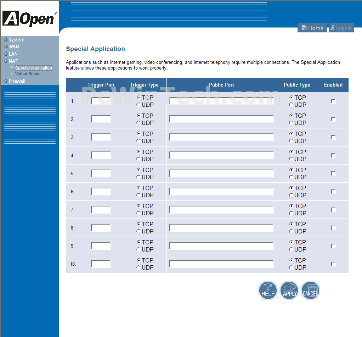Focus the Trigger Port field in row 6
This screenshot has width=362, height=337.
[x=101, y=192]
